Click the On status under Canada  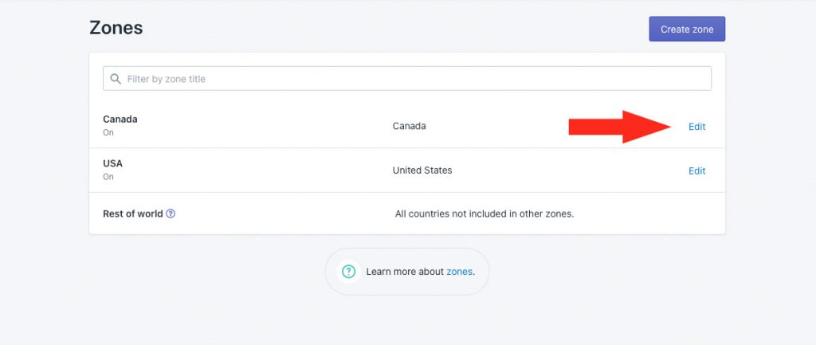(108, 133)
